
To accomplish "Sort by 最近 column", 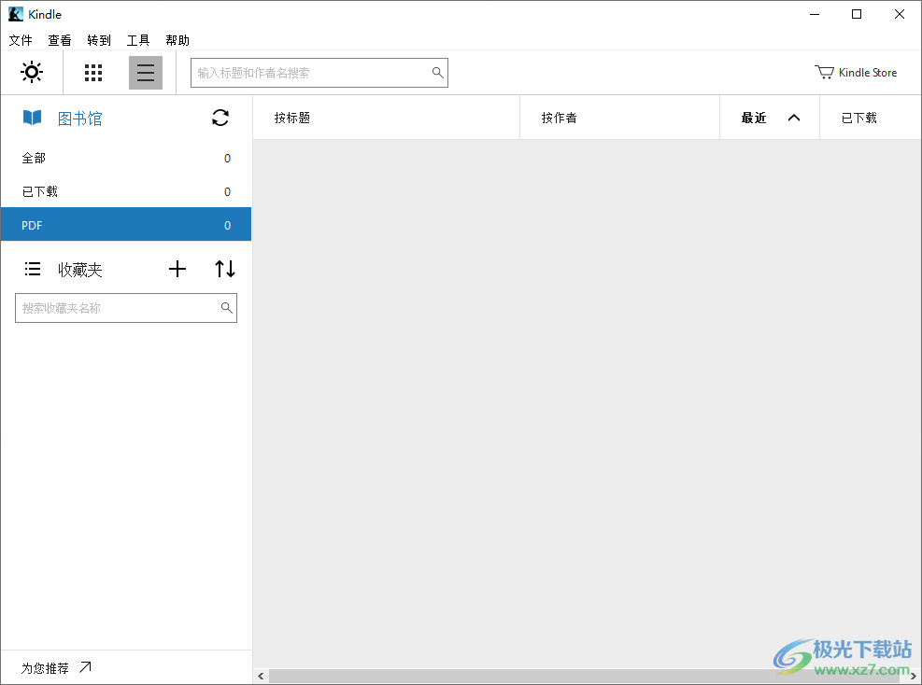I will click(x=754, y=118).
